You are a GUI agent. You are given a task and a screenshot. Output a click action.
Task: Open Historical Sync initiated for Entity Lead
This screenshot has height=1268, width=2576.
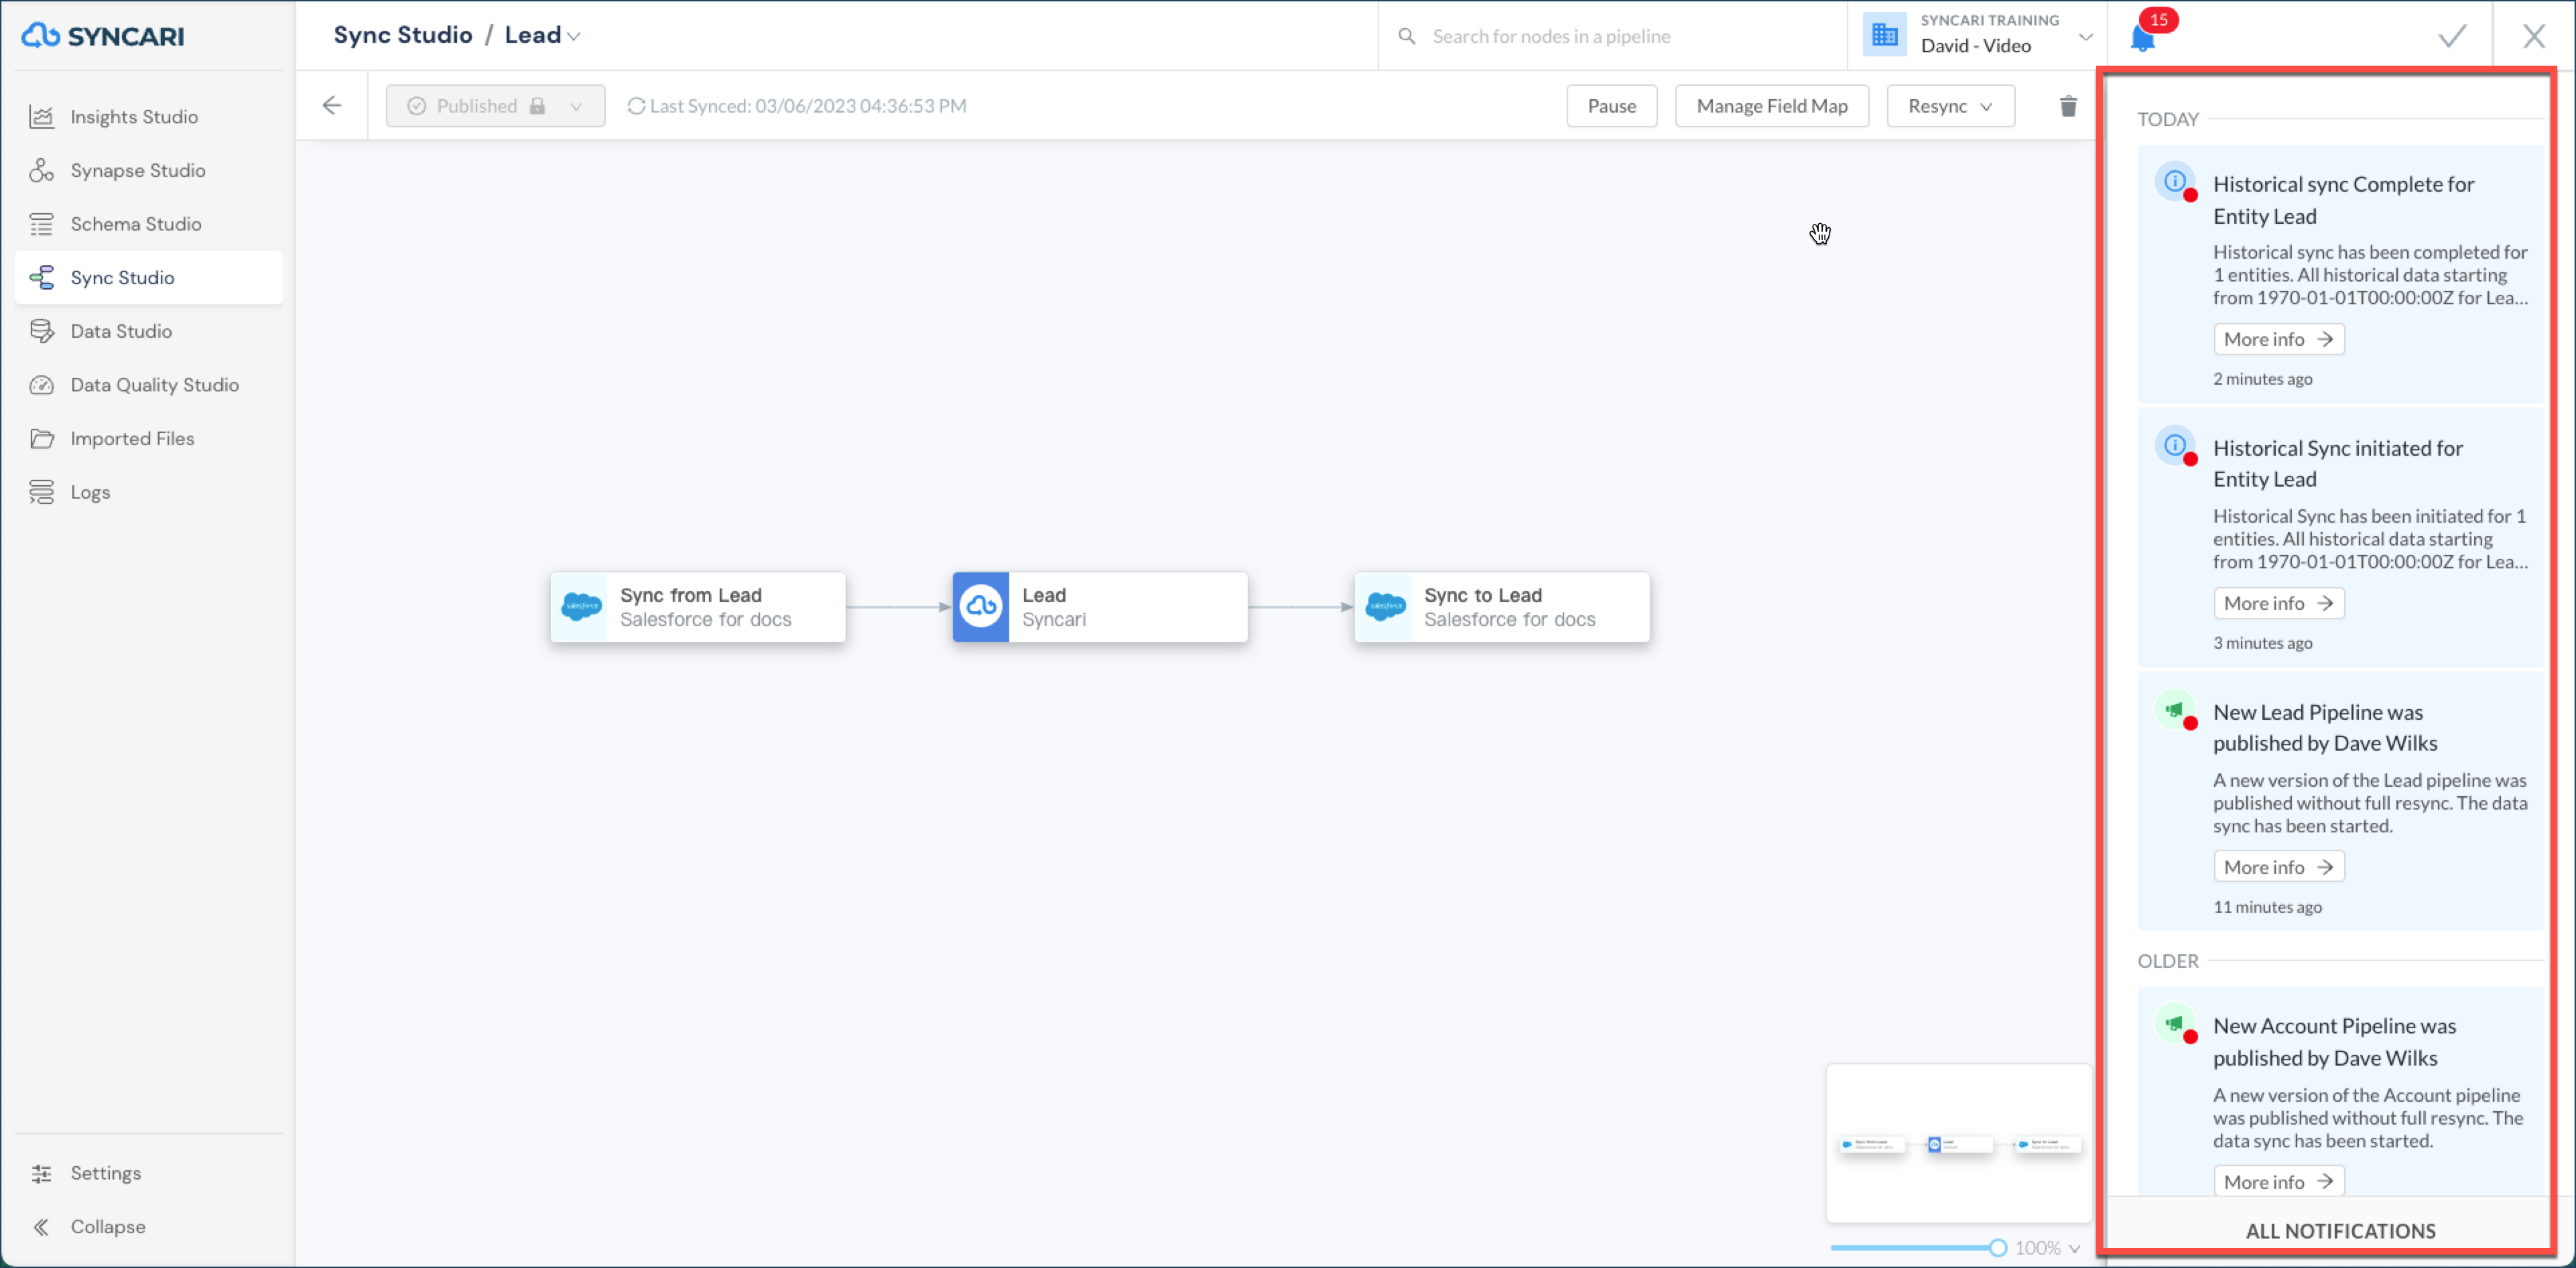tap(2337, 464)
